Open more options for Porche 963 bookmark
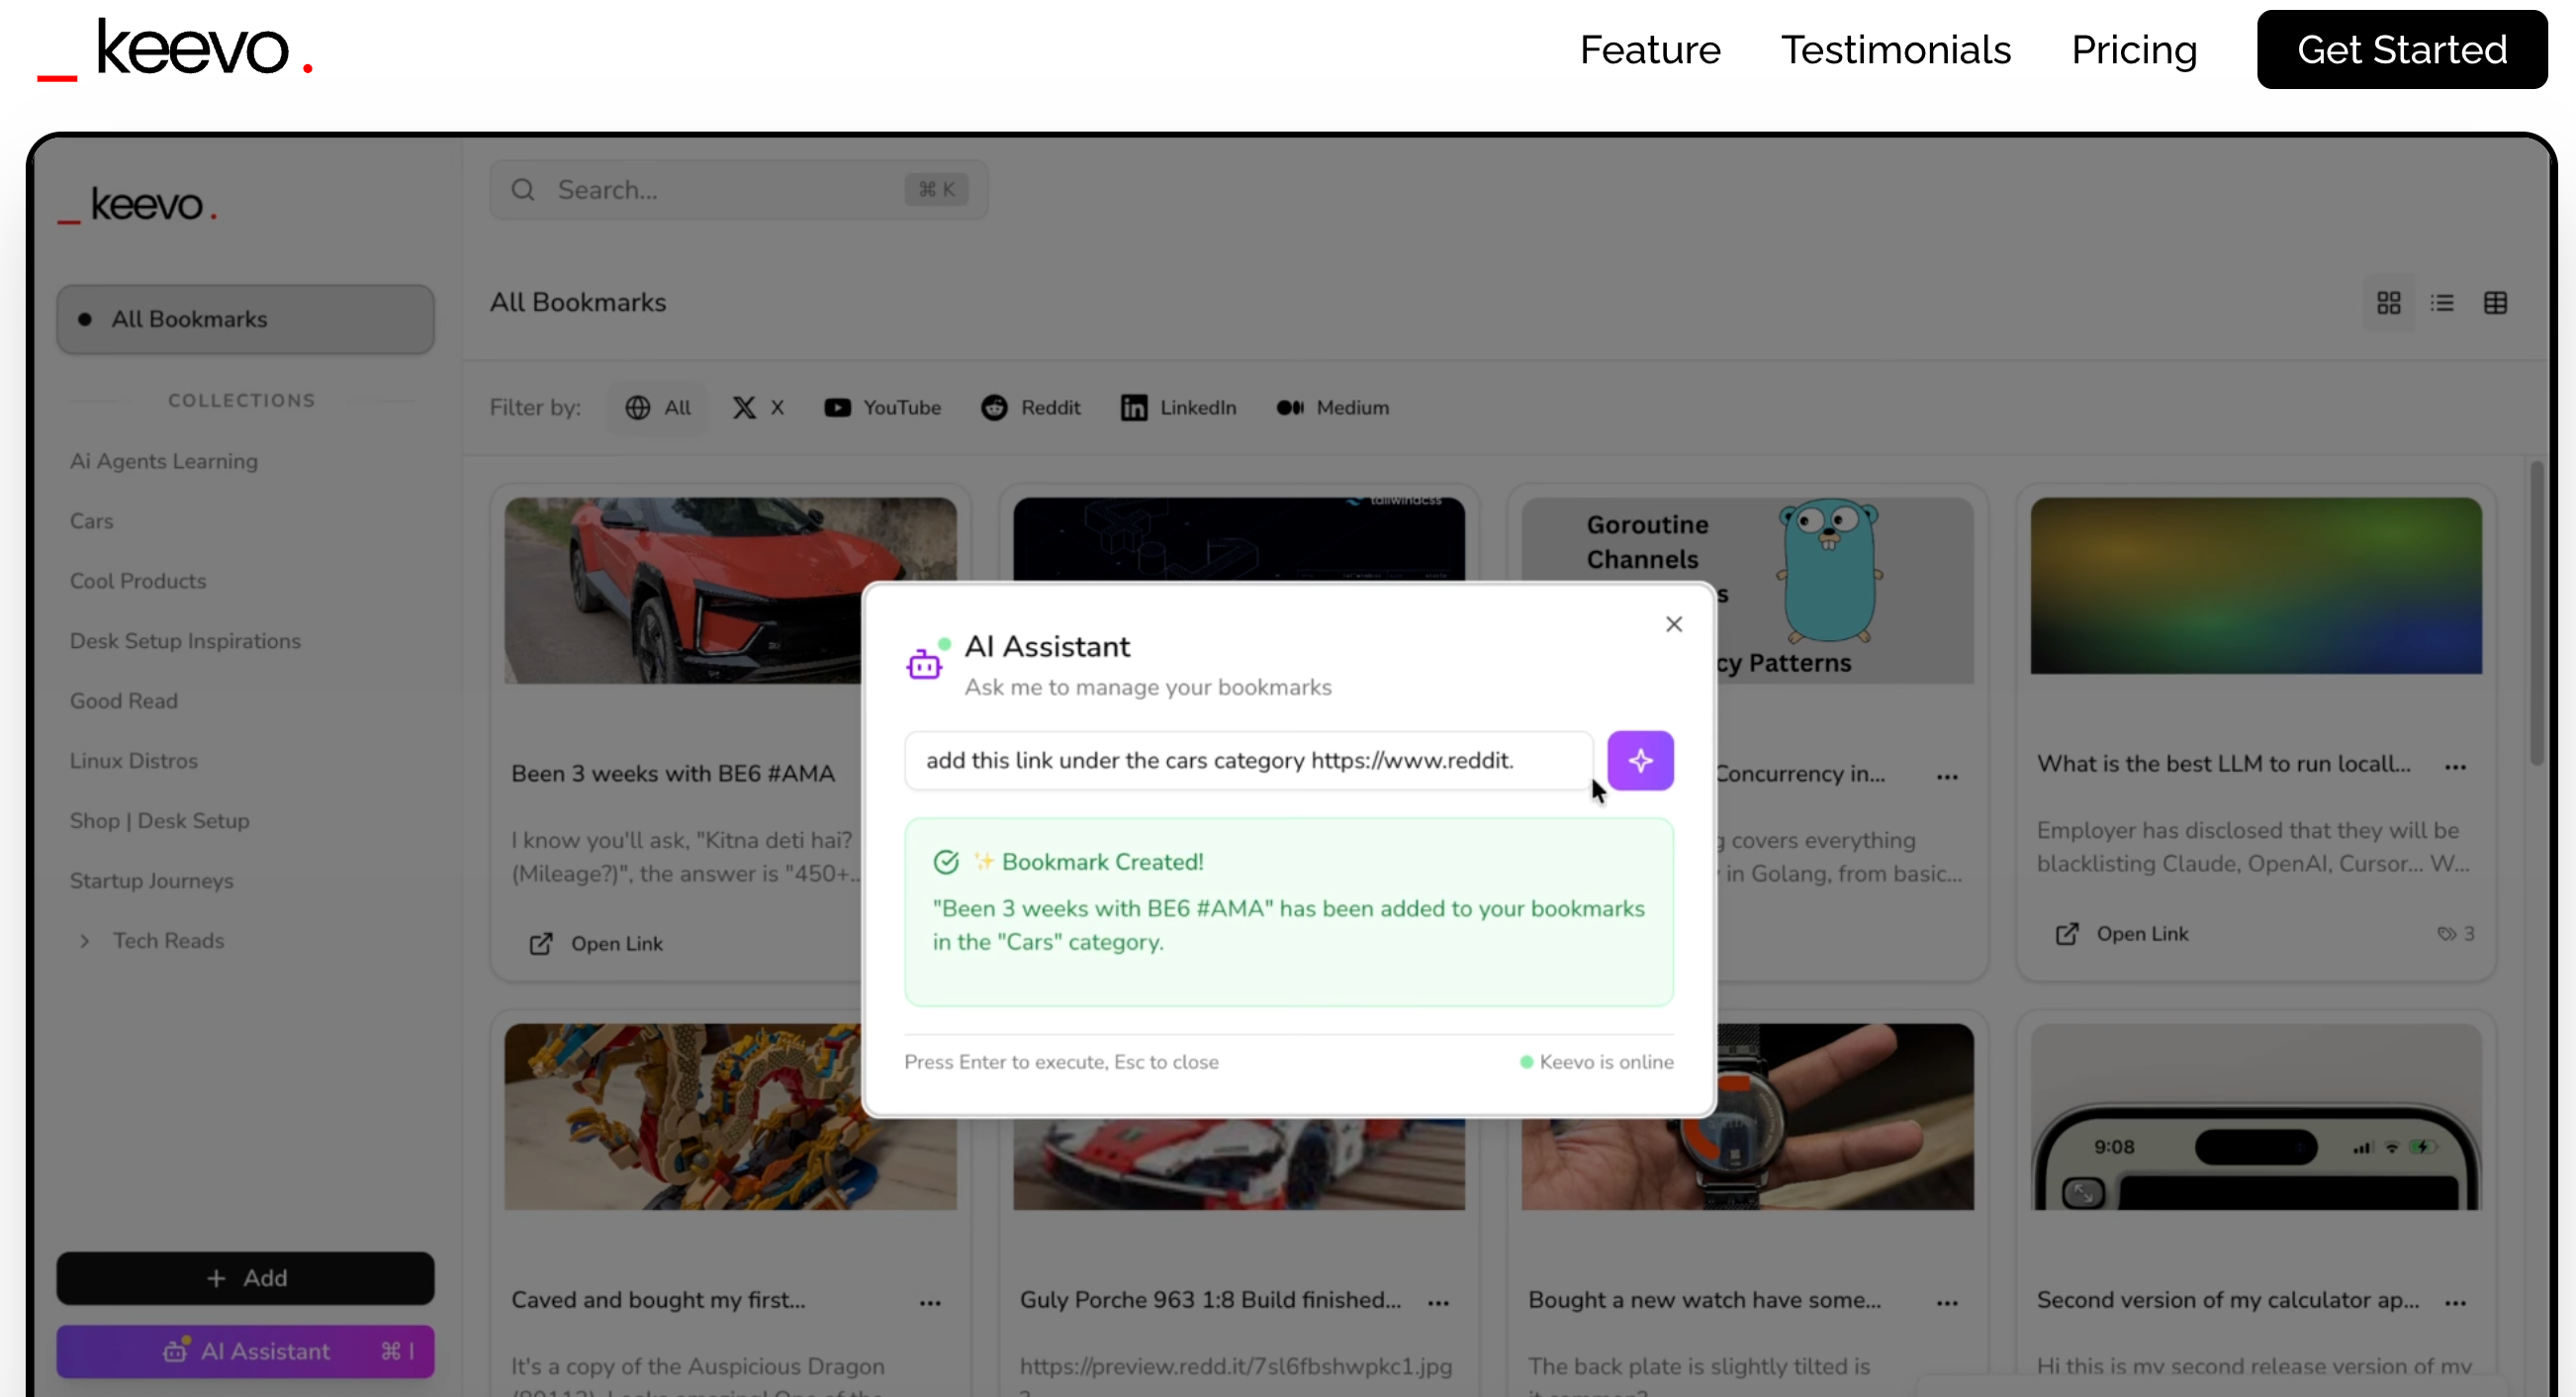 1438,1303
